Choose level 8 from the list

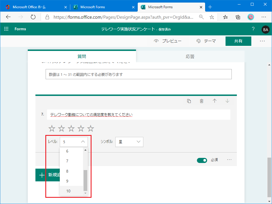point(67,171)
